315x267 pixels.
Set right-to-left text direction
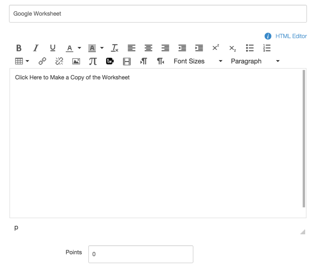coord(161,61)
